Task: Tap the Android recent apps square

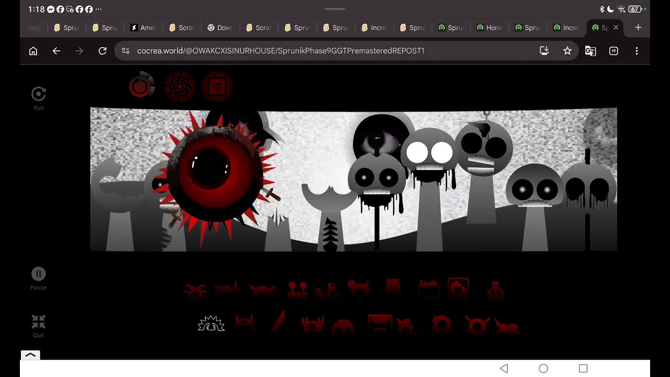Action: [583, 369]
